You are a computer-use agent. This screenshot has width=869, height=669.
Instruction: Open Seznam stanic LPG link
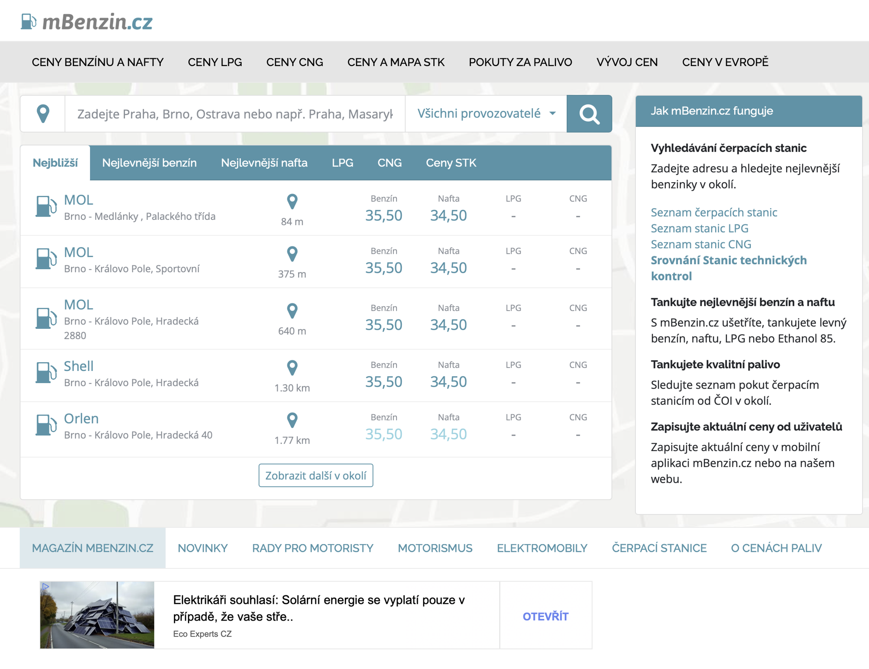[x=699, y=228]
